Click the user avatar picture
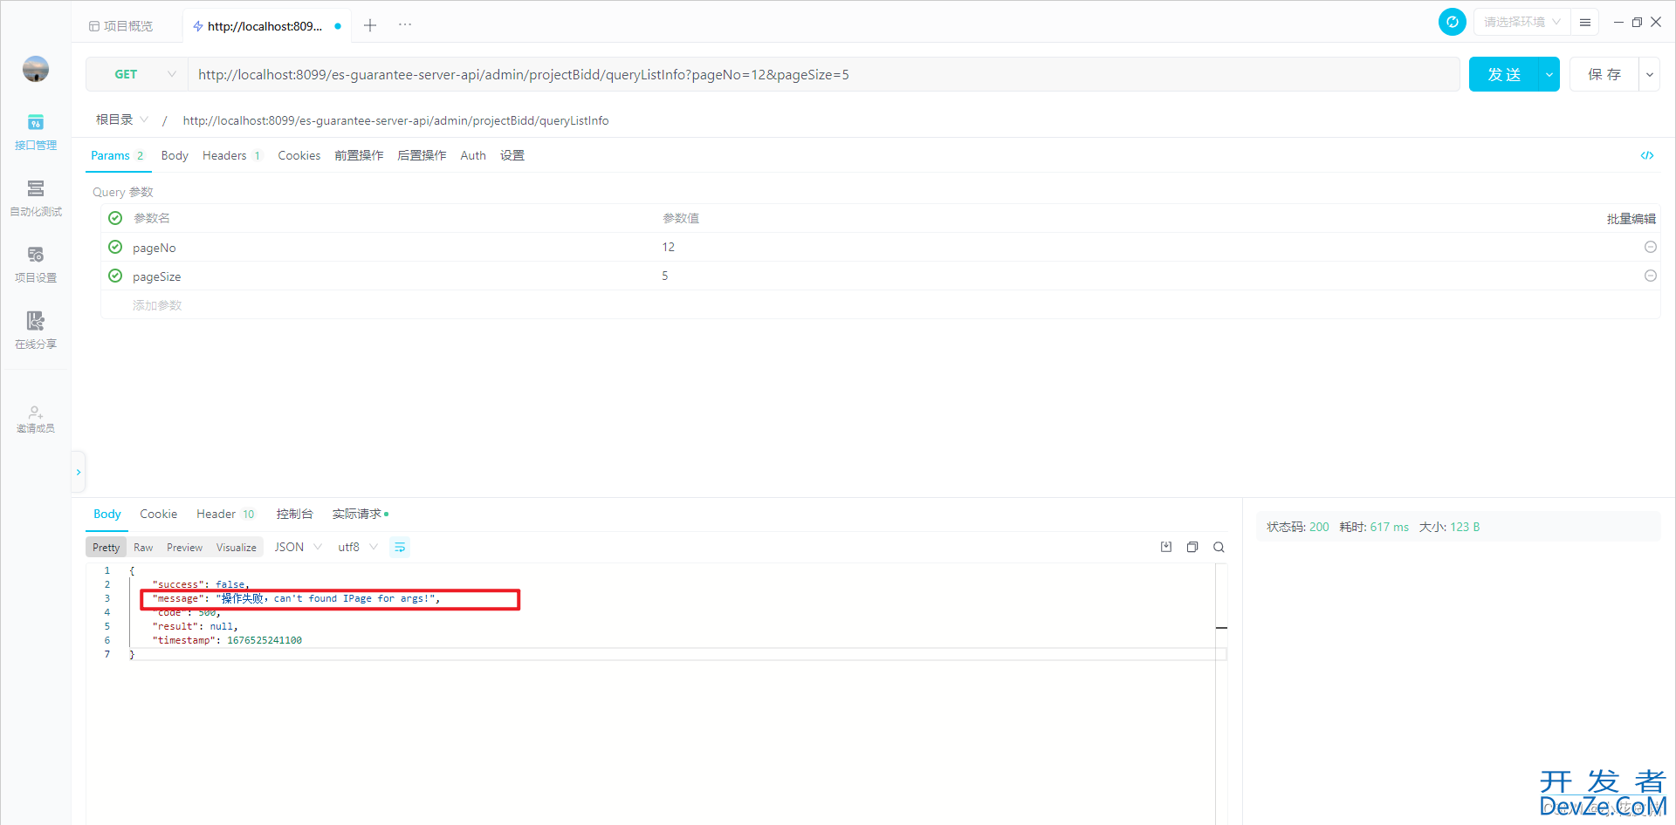Image resolution: width=1676 pixels, height=825 pixels. pos(36,69)
